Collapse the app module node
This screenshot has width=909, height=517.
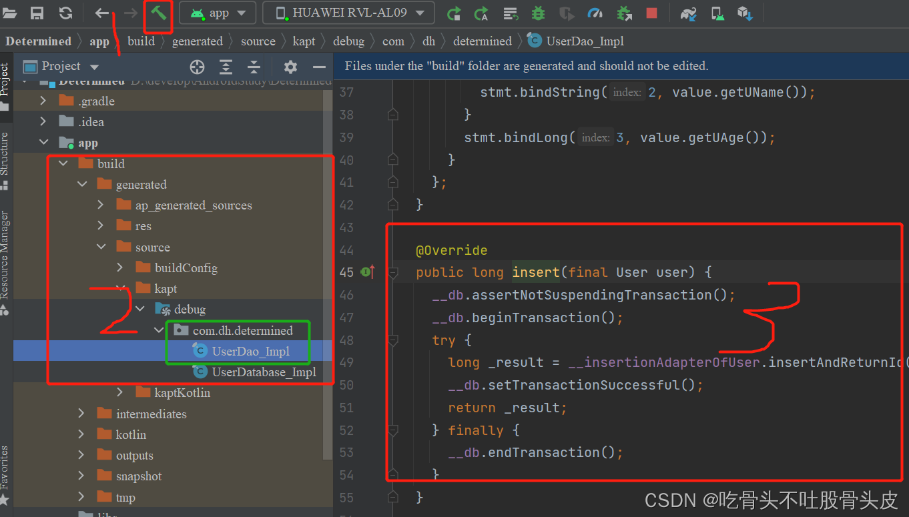[44, 143]
